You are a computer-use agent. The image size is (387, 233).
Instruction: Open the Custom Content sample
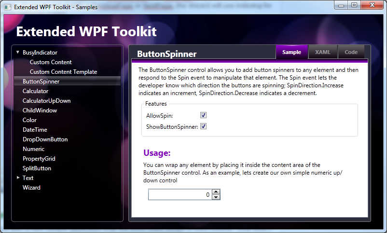(51, 62)
